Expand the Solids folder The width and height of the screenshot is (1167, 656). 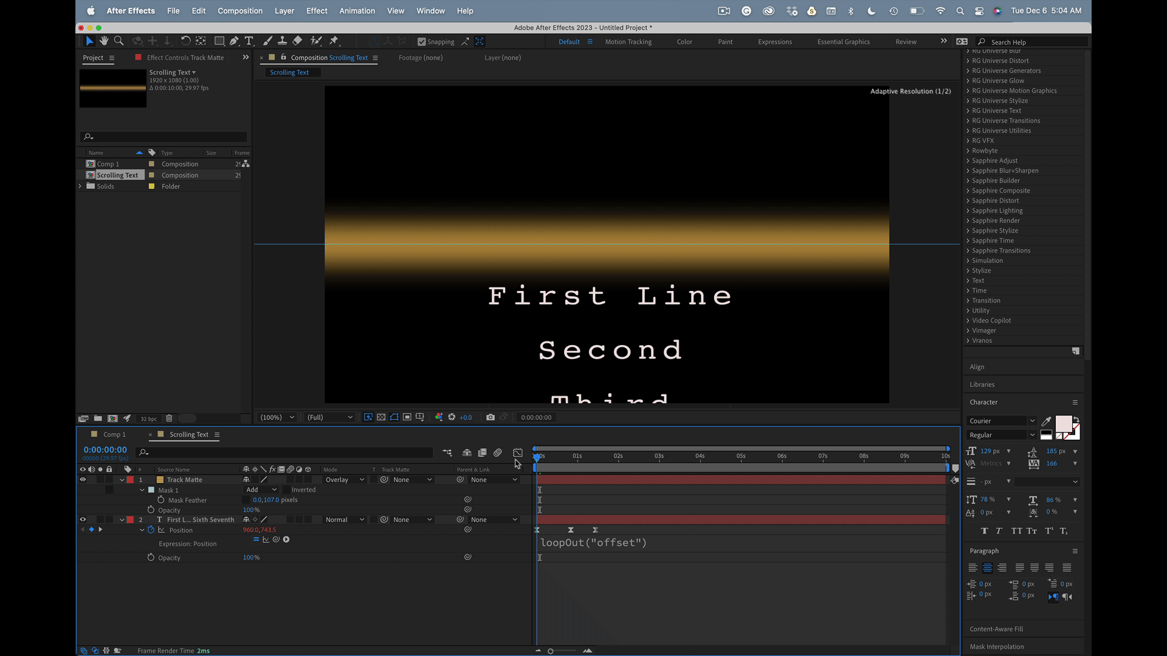click(x=80, y=186)
